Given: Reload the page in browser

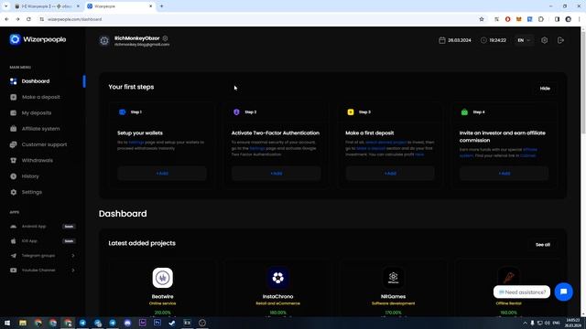Looking at the screenshot, I should click(28, 19).
